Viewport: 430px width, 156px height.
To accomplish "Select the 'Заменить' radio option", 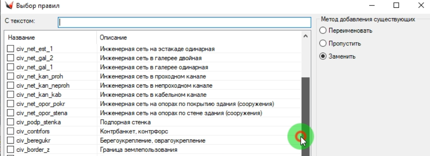I will tap(323, 57).
